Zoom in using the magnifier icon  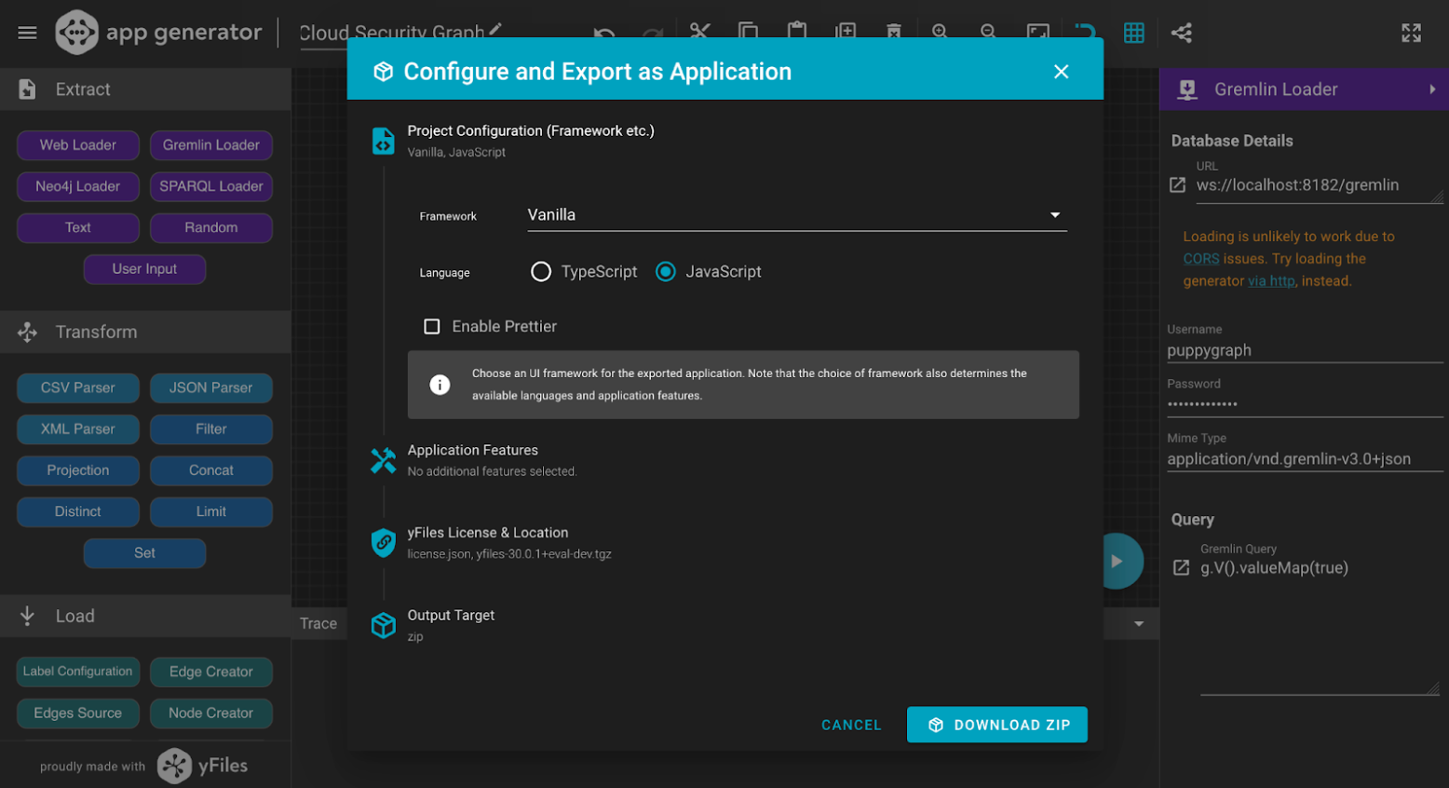pos(940,31)
